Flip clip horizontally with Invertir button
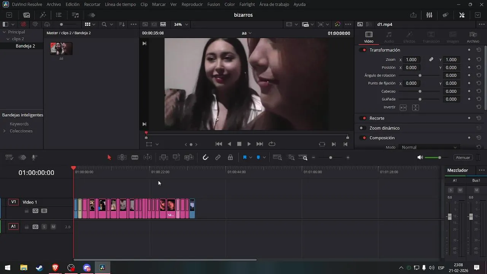Screen dimensions: 487x274 point(403,108)
